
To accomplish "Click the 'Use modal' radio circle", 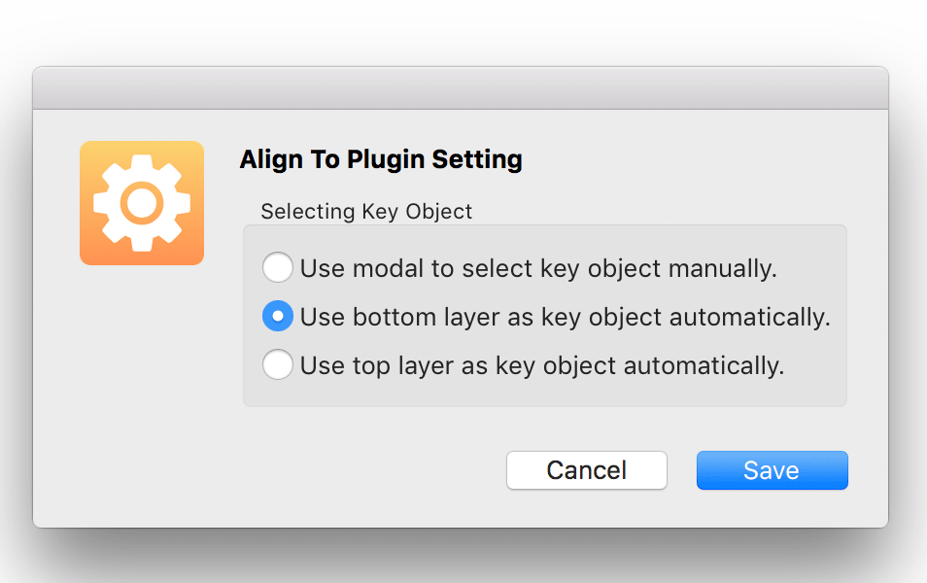I will tap(278, 267).
